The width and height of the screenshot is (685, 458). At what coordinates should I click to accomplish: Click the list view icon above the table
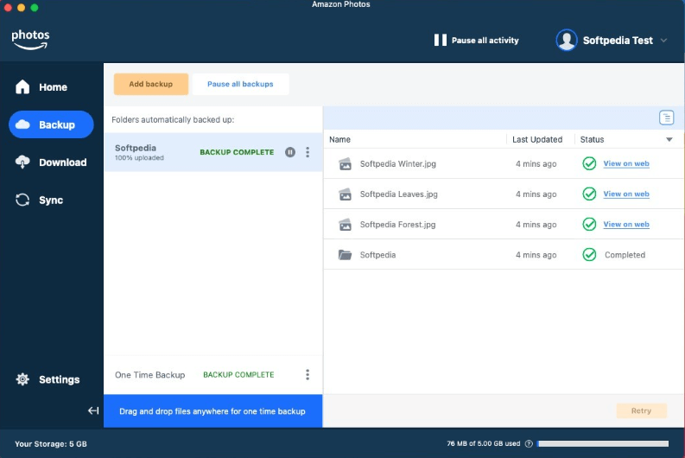tap(666, 118)
